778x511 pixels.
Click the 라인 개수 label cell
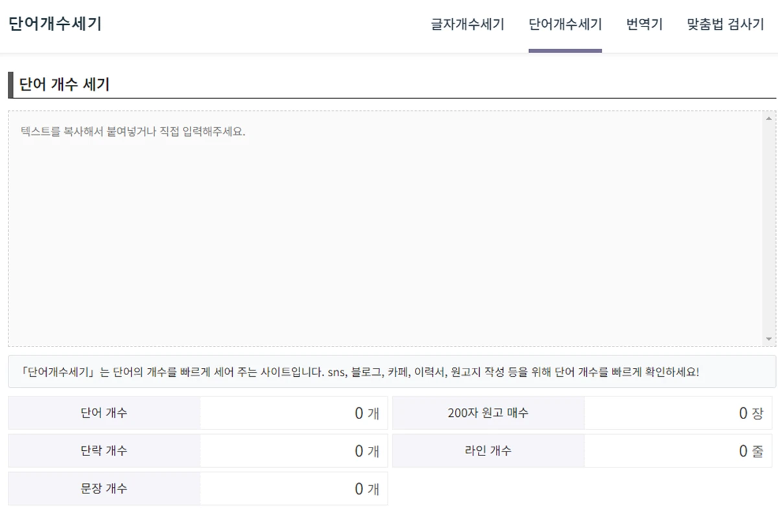tap(488, 451)
